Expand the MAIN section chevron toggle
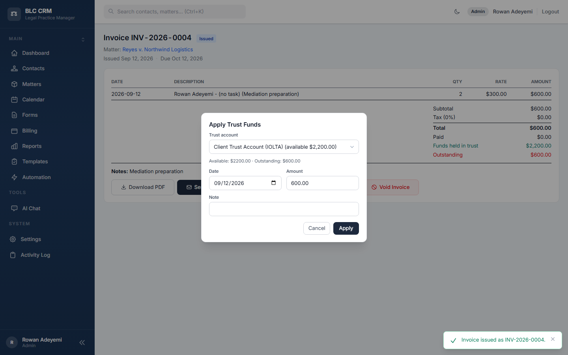This screenshot has width=568, height=355. 83,39
